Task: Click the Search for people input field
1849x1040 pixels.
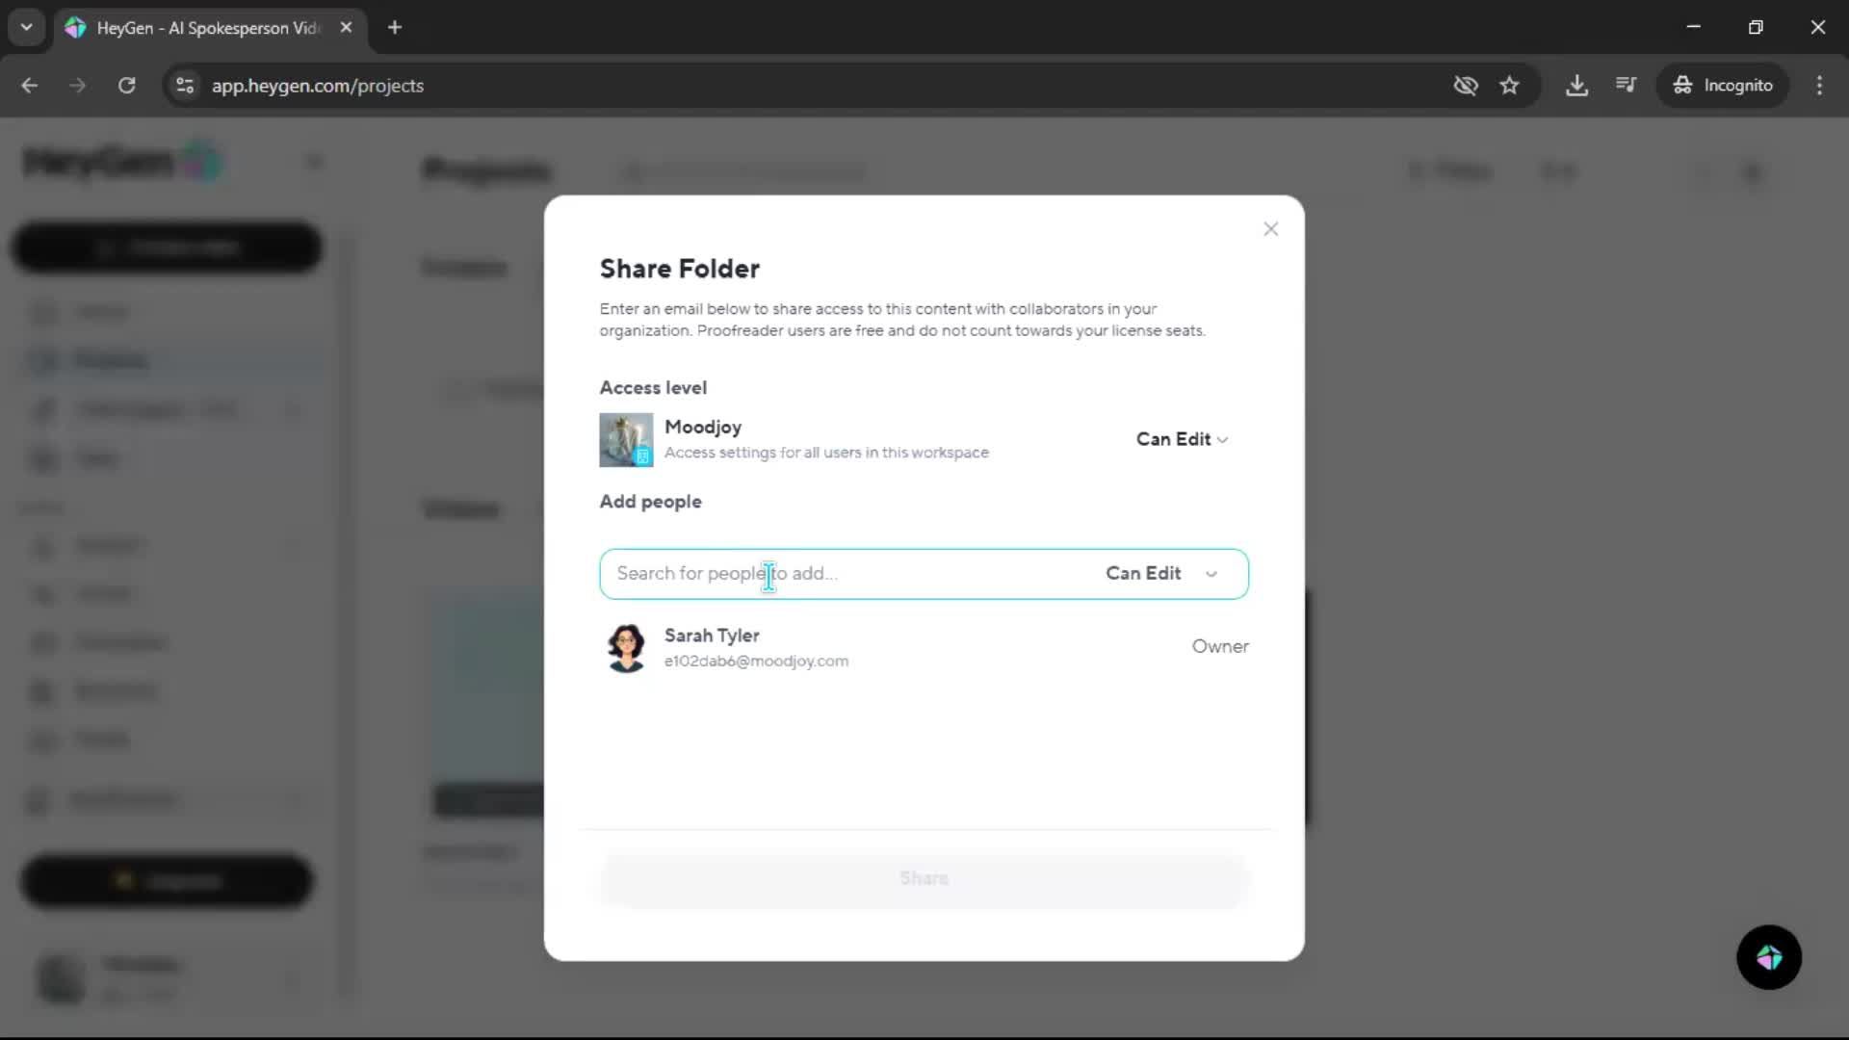Action: 847,574
